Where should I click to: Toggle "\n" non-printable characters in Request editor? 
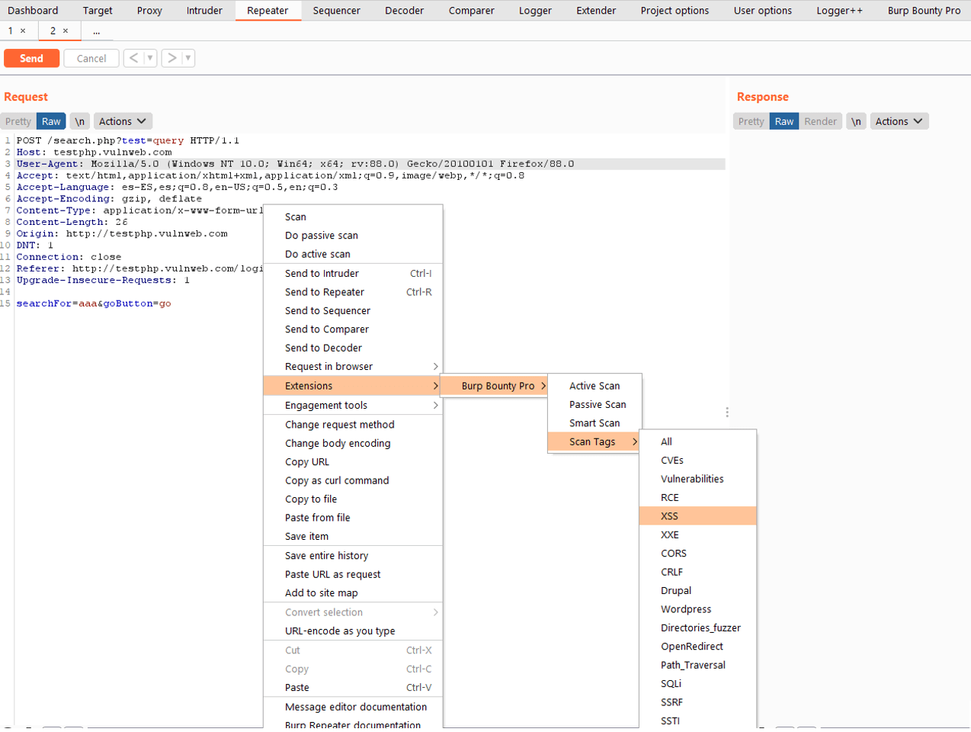coord(79,120)
